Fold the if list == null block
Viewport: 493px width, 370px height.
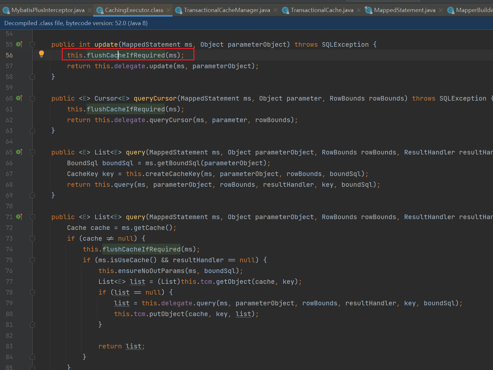click(32, 293)
